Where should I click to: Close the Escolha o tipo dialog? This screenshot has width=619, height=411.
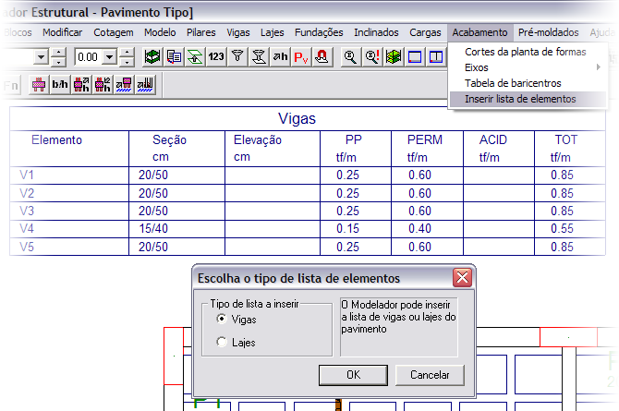(461, 278)
